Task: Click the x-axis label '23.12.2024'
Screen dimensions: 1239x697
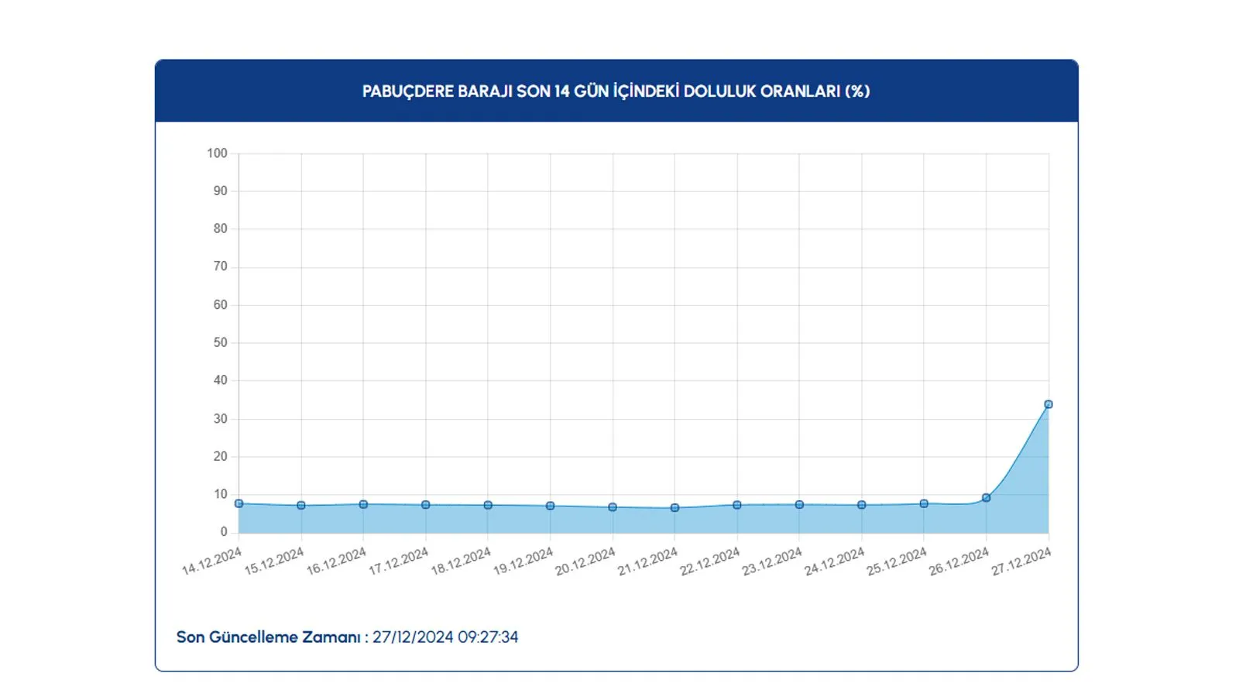Action: coord(772,561)
